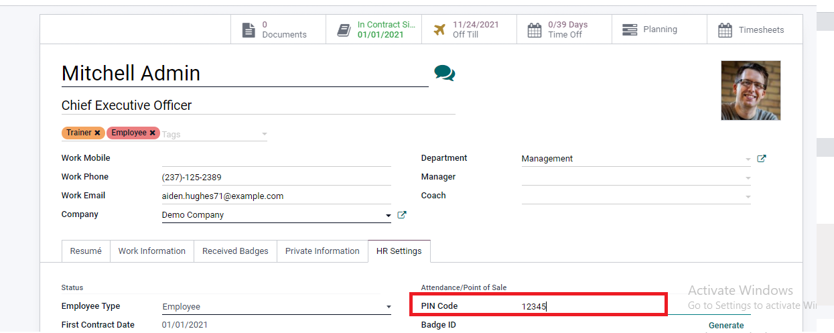Click the employee profile photo
This screenshot has height=333, width=834.
(x=750, y=90)
